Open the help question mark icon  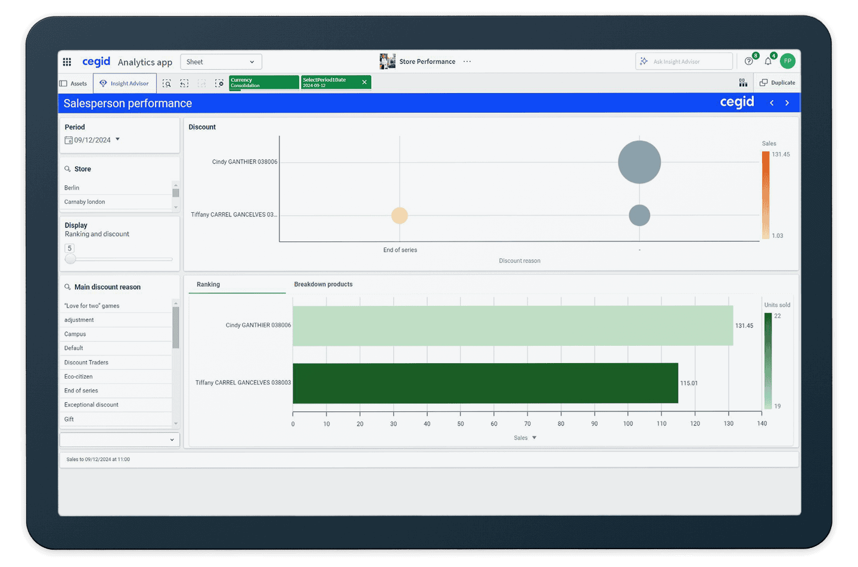pyautogui.click(x=749, y=61)
